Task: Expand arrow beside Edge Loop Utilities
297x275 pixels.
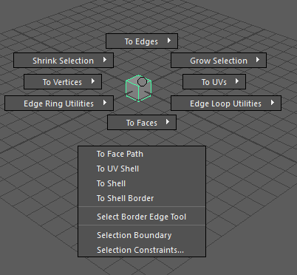Action: (273, 102)
